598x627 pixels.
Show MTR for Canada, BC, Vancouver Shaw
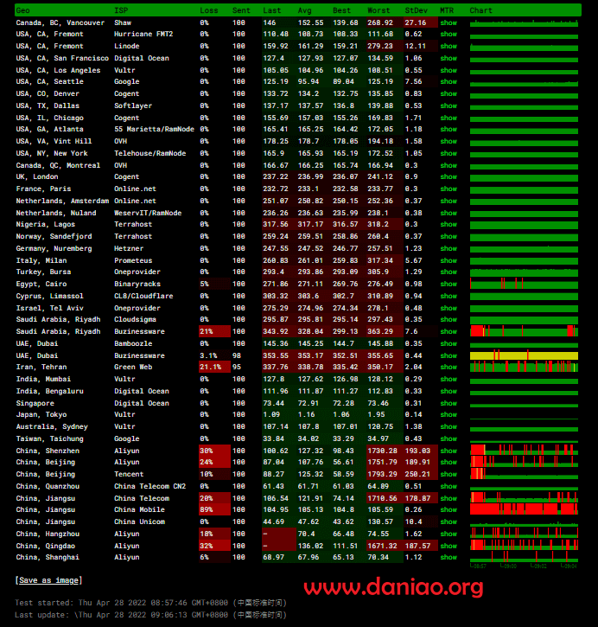(448, 22)
